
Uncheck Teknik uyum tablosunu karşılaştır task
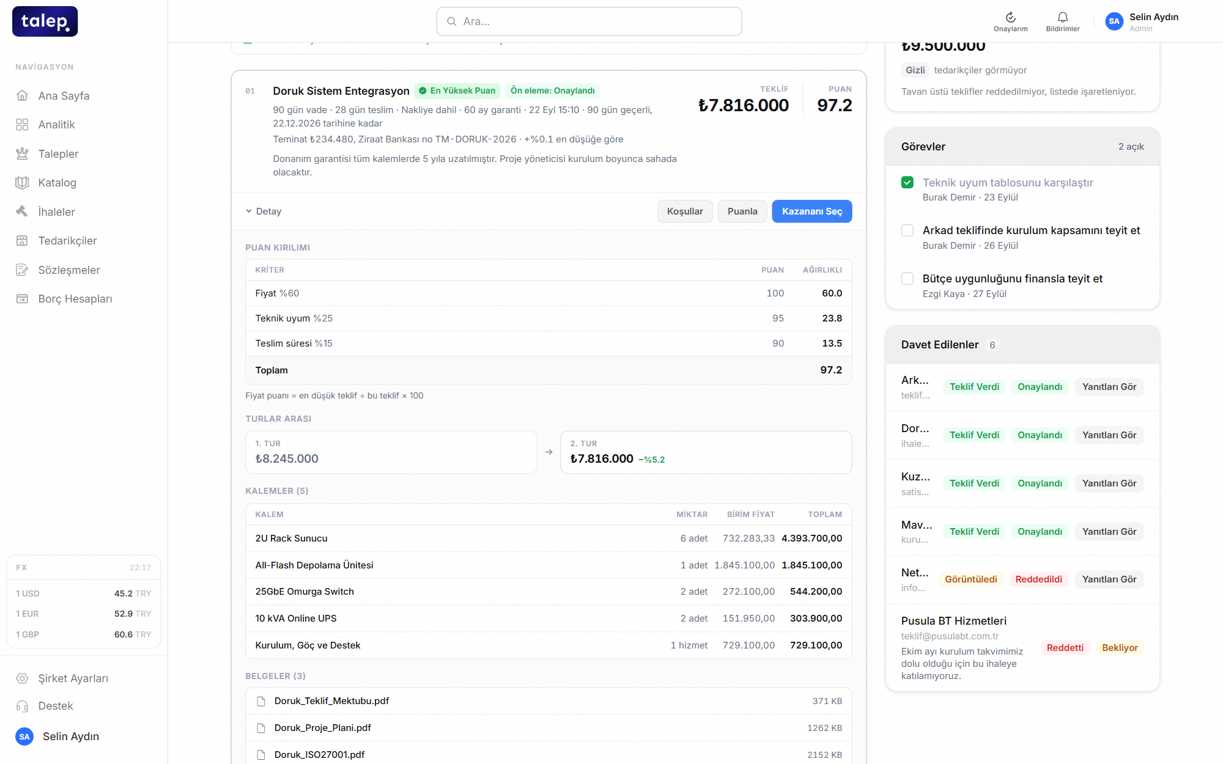point(907,182)
